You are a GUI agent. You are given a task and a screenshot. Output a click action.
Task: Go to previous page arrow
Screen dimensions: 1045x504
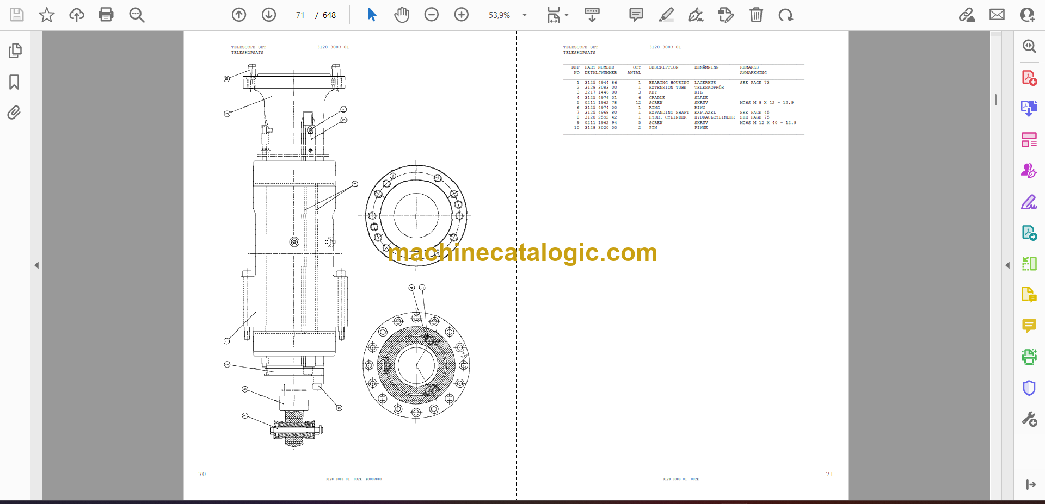[x=239, y=15]
